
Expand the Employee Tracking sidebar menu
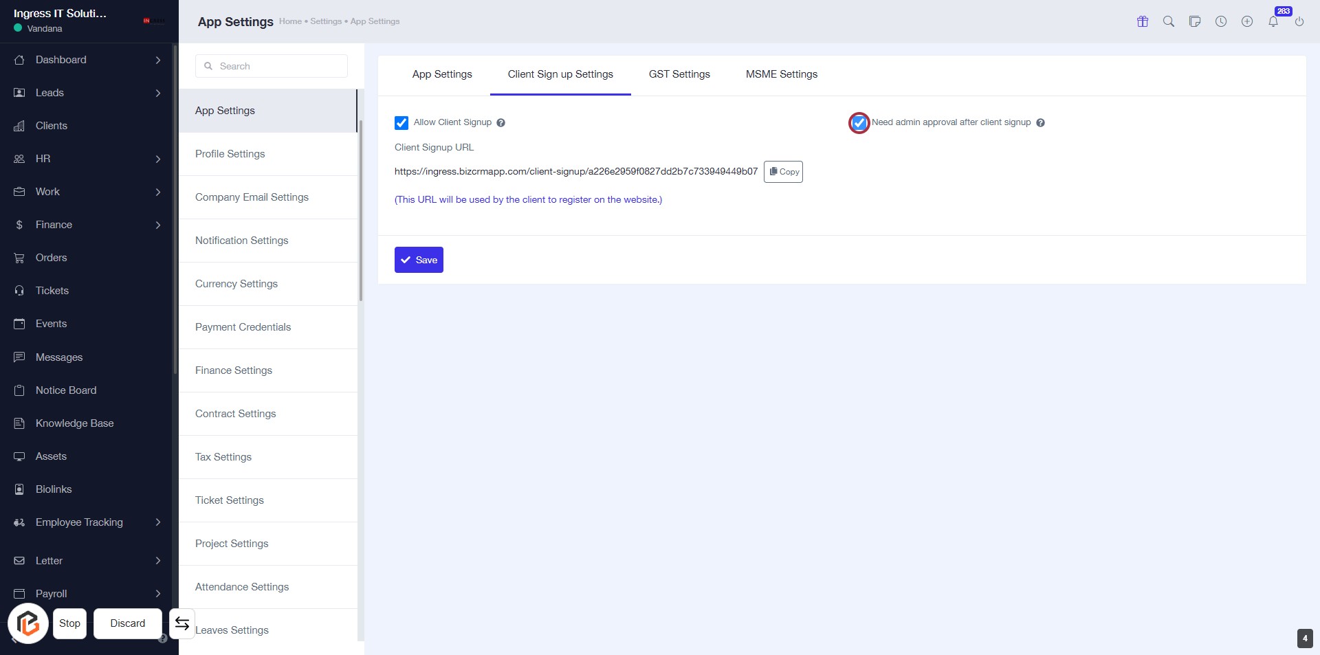coord(88,522)
